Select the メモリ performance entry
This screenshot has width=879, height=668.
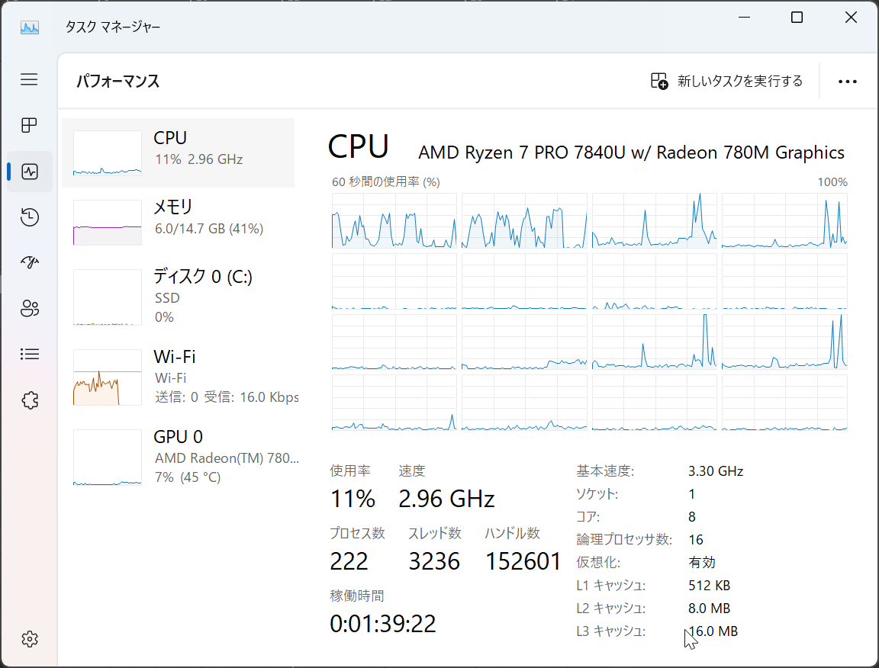[178, 222]
